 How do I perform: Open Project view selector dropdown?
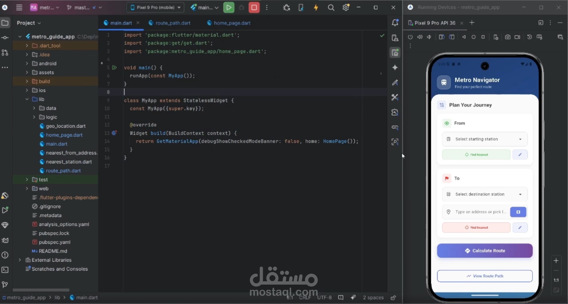[29, 23]
